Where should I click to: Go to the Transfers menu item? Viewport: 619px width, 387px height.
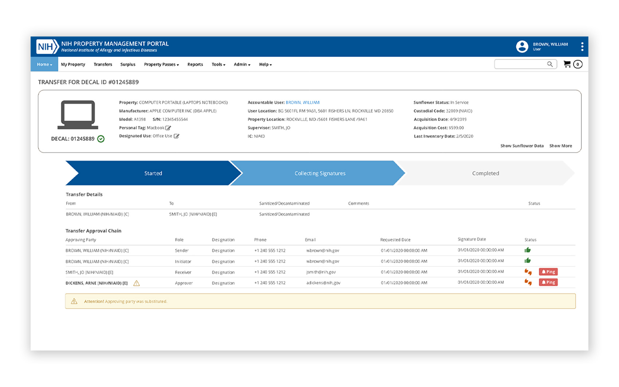[x=103, y=64]
